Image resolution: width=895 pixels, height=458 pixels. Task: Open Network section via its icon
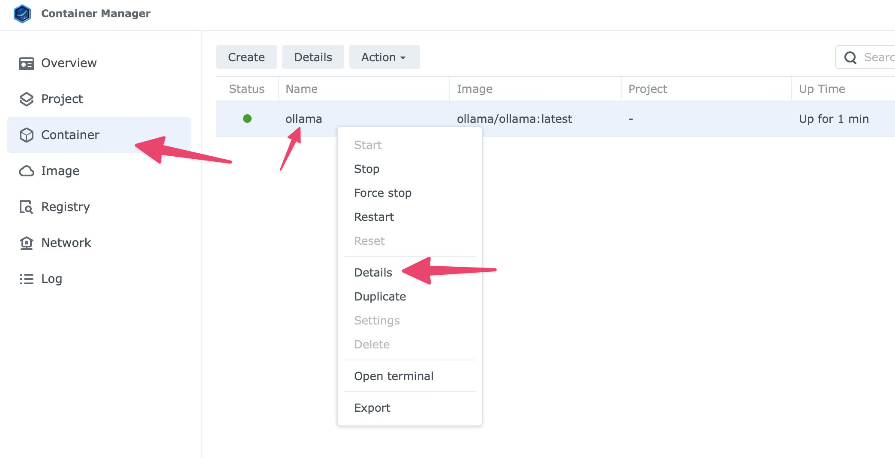[x=27, y=243]
